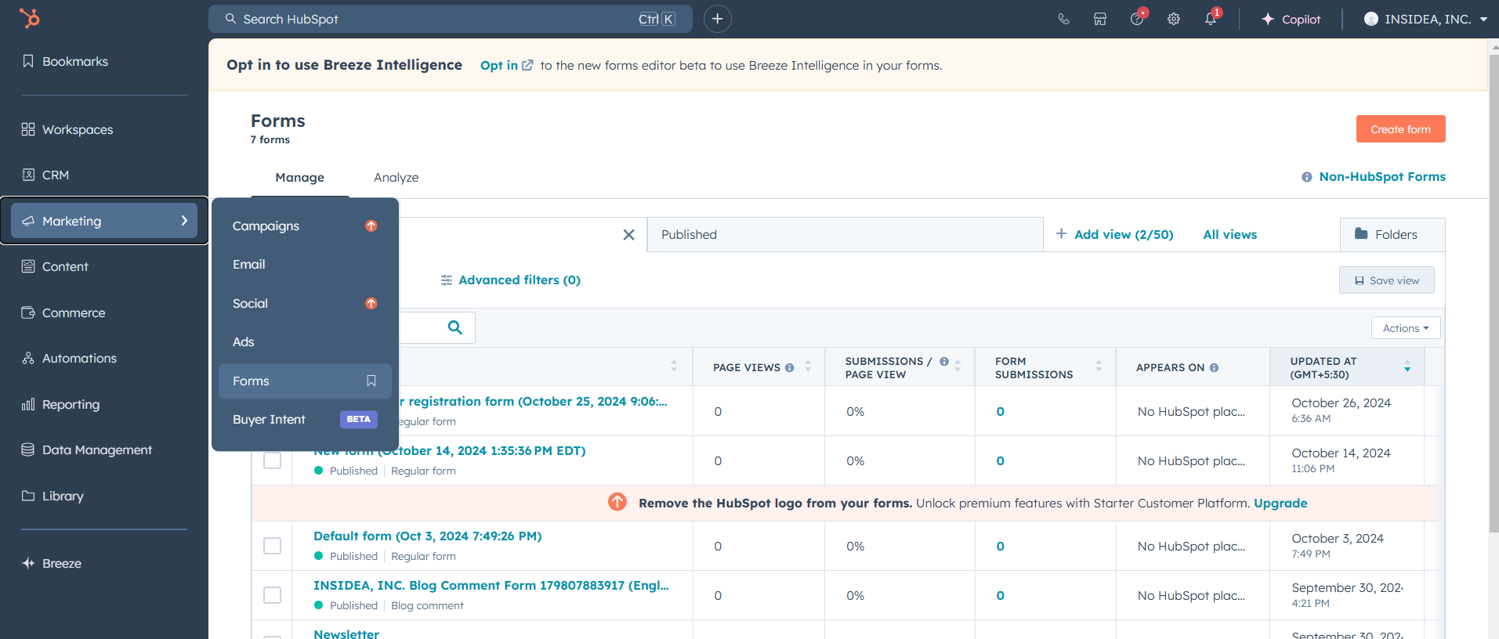Click the HubSpot sprocket logo
The width and height of the screenshot is (1499, 639).
coord(29,18)
